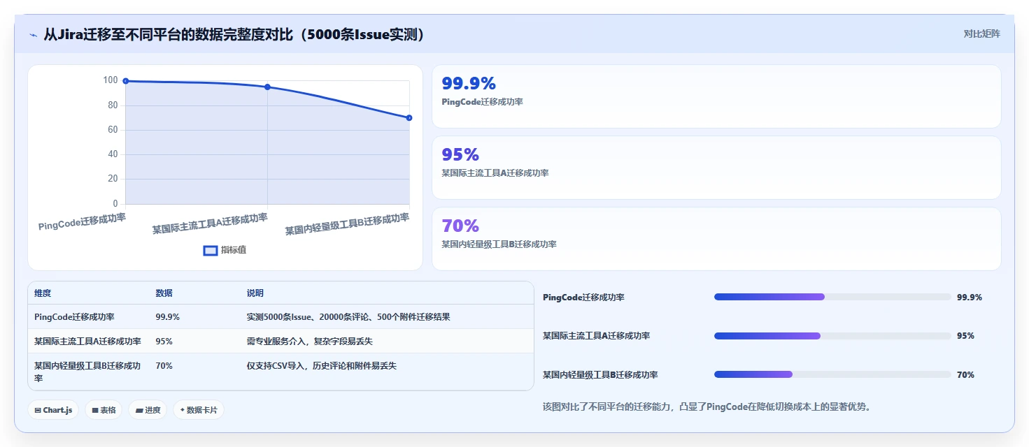Click the 70% table data cell
The height and width of the screenshot is (447, 1029).
(164, 366)
